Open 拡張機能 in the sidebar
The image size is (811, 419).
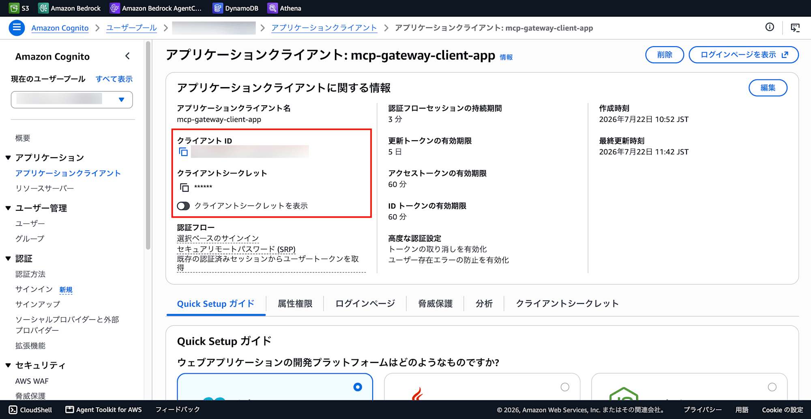pyautogui.click(x=30, y=346)
